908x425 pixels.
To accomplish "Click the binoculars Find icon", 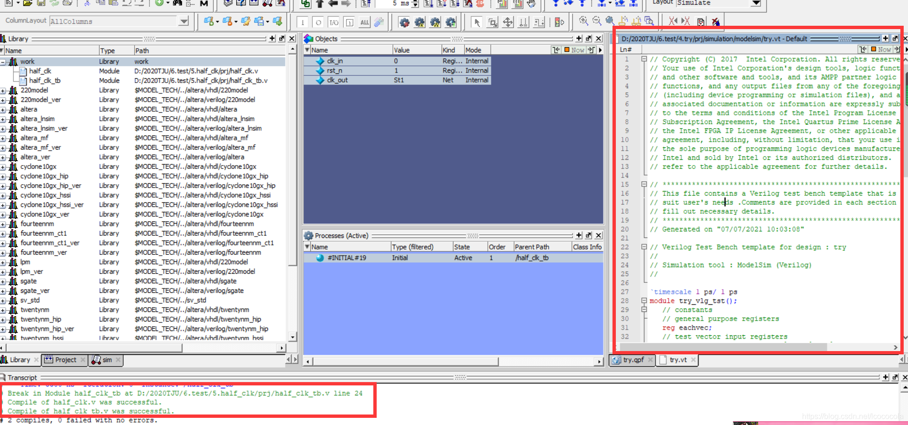I will 177,3.
